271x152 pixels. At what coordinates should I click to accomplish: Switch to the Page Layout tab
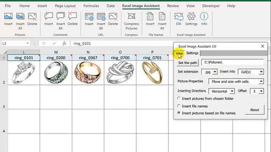[65, 5]
